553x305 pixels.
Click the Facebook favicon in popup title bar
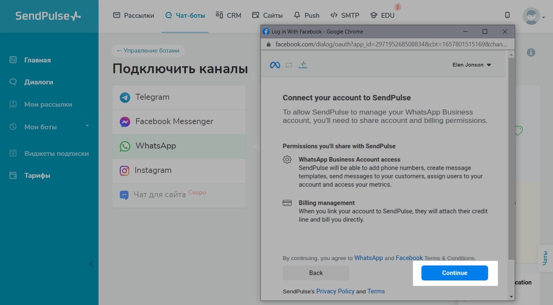pyautogui.click(x=266, y=31)
